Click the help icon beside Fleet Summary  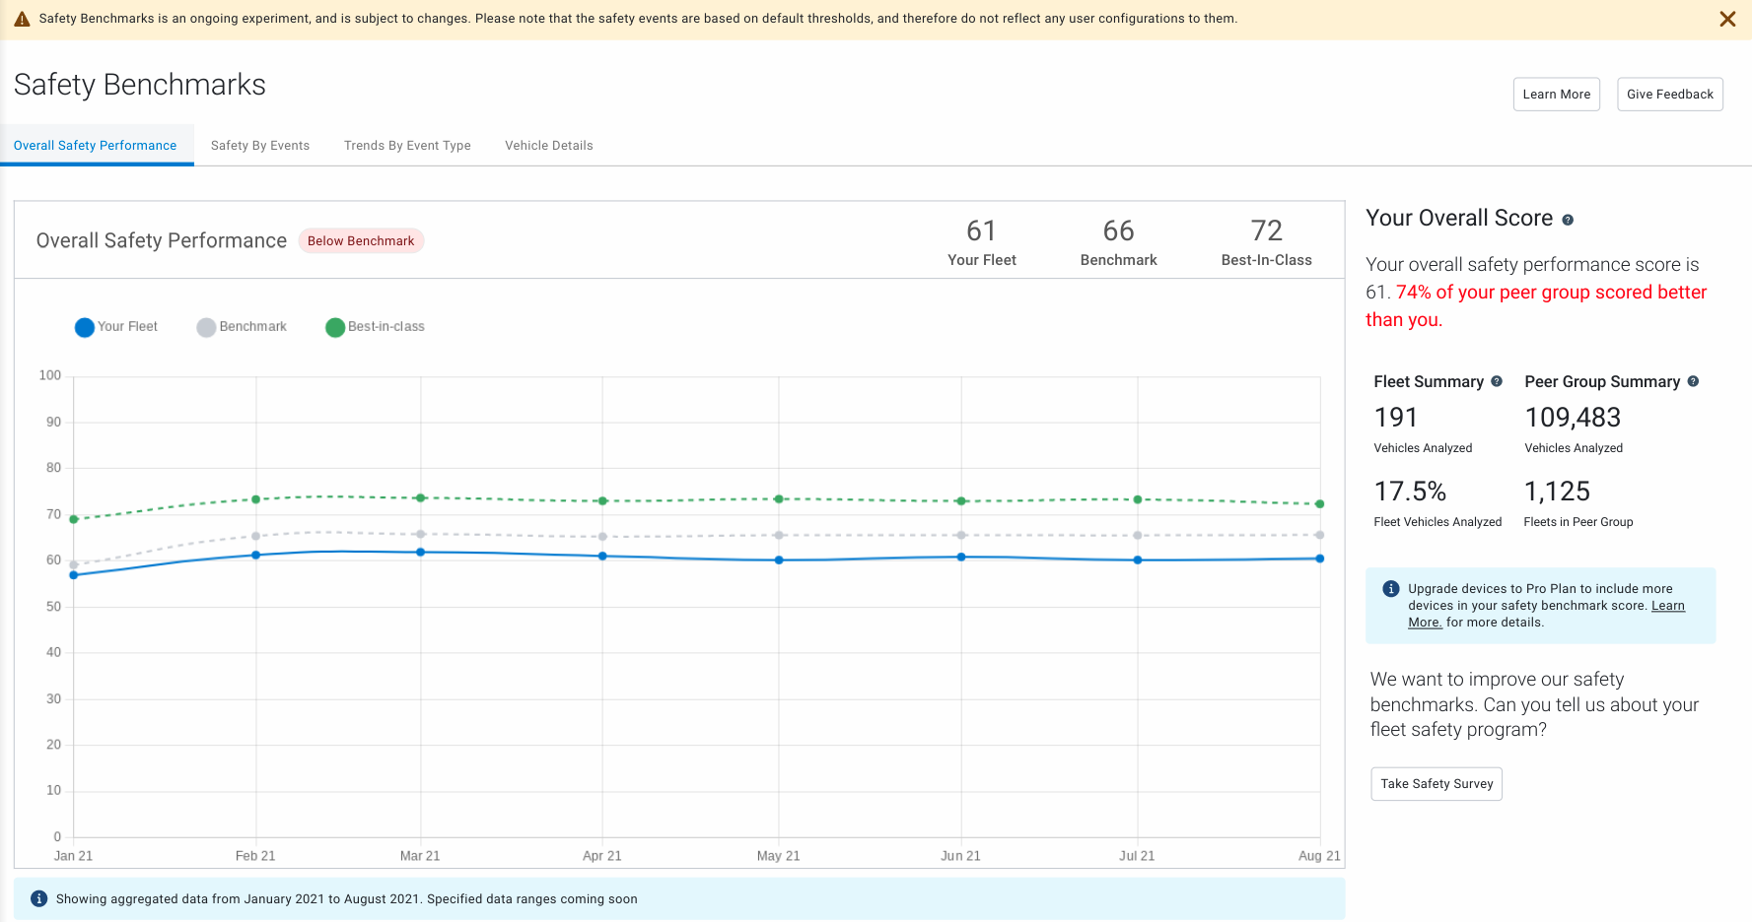(x=1498, y=380)
